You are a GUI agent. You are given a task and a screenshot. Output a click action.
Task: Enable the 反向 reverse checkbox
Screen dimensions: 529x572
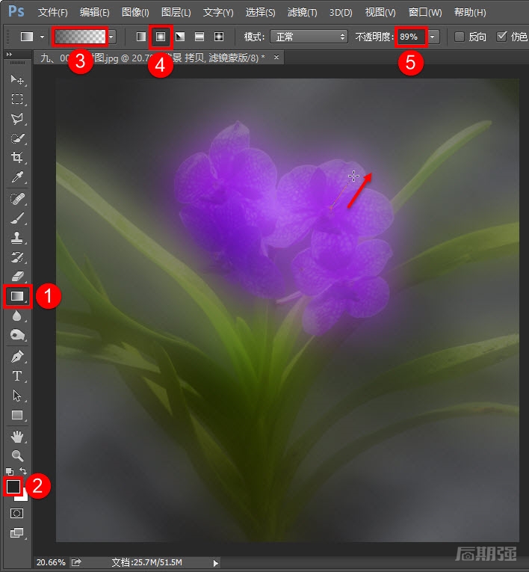pos(460,37)
